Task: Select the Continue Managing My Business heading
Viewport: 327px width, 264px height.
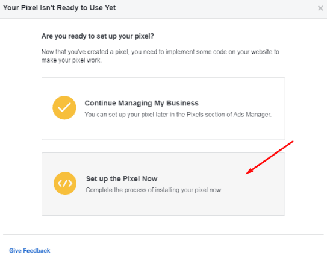Action: tap(142, 103)
